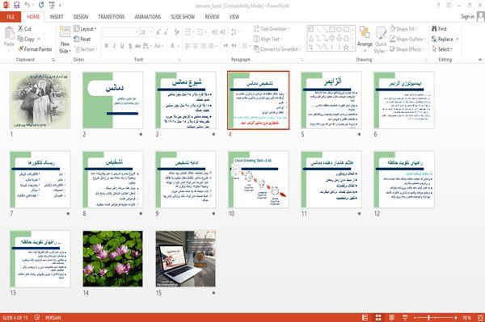
Task: Click the Copy button
Action: click(x=27, y=39)
